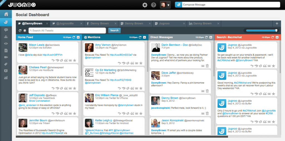Open settings with the gear icon
Image resolution: width=285 pixels, height=141 pixels.
pyautogui.click(x=145, y=5)
